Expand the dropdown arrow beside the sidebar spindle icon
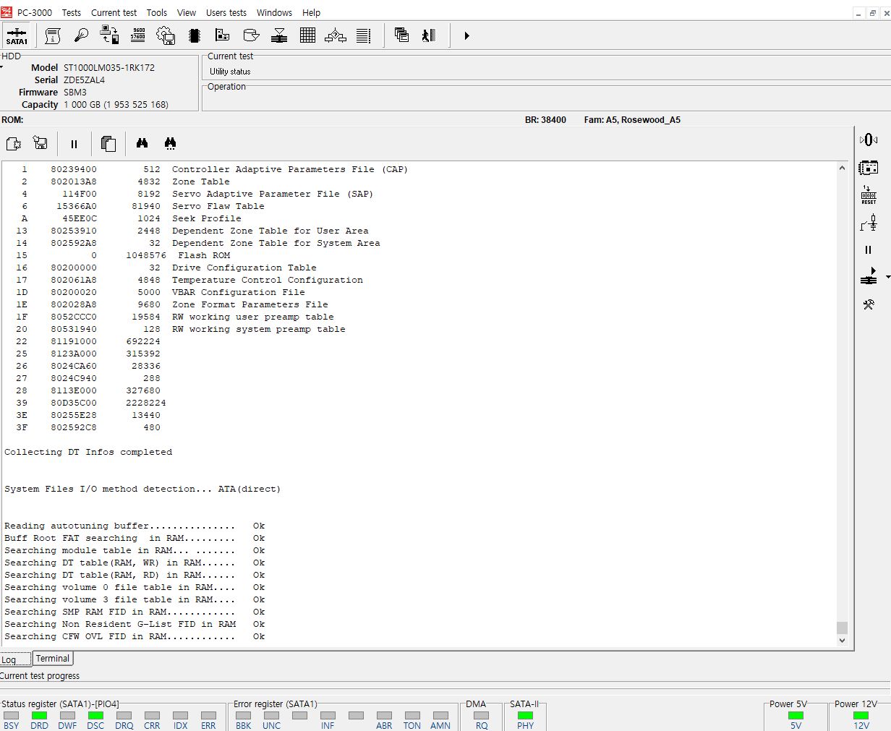The height and width of the screenshot is (731, 891). 887,276
